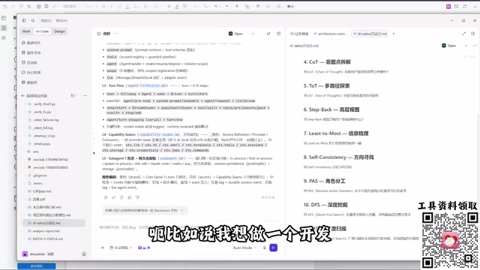This screenshot has height=270, width=480.
Task: Open _whatsup_v2.py file
Action: [43, 136]
